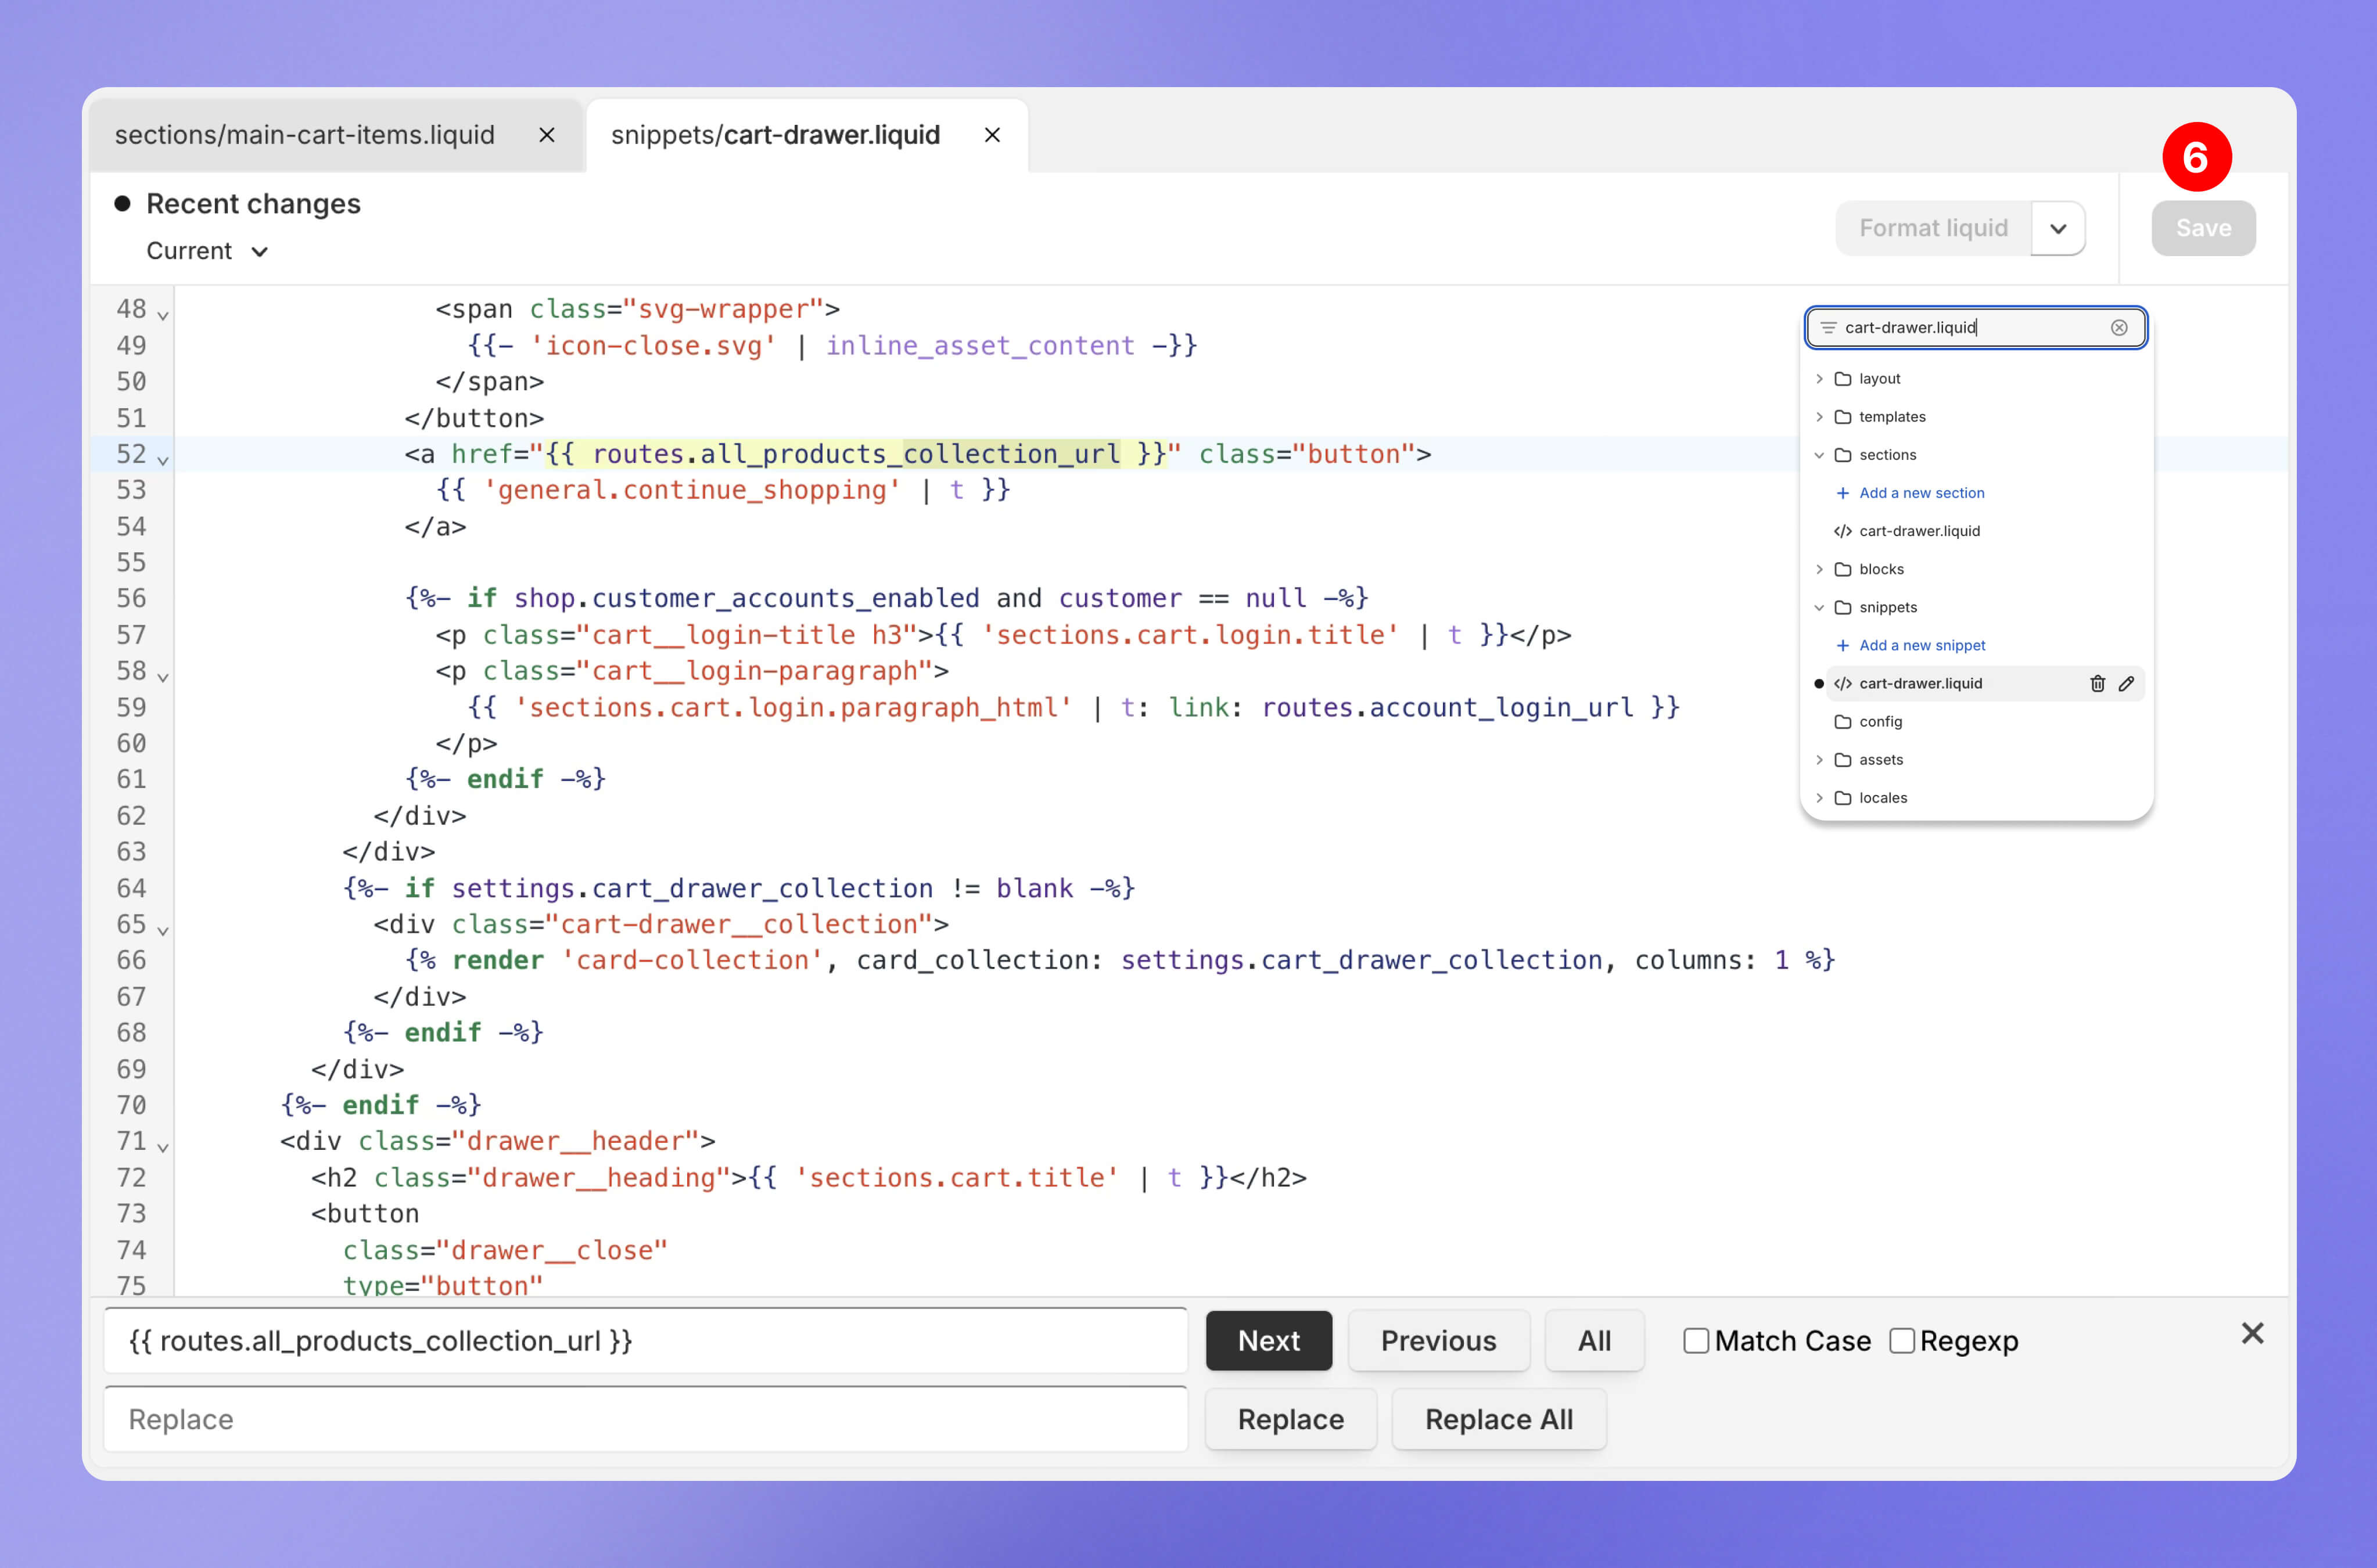This screenshot has height=1568, width=2377.
Task: Focus the Replace text input field
Action: pyautogui.click(x=645, y=1419)
